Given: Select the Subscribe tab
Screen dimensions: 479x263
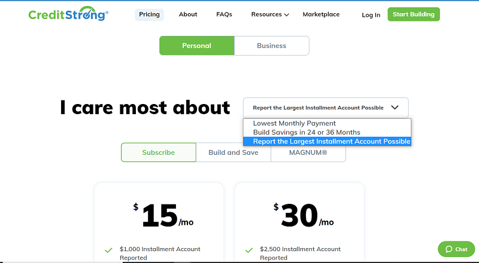Looking at the screenshot, I should pyautogui.click(x=159, y=152).
